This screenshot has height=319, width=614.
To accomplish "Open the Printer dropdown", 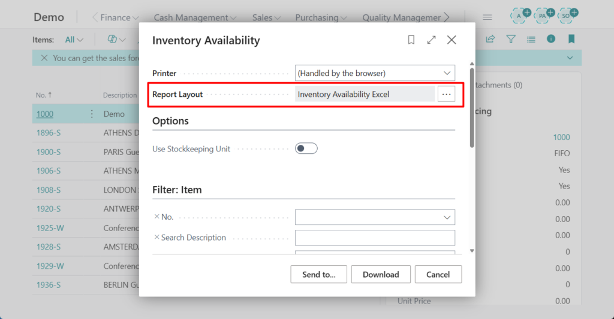I will (375, 73).
